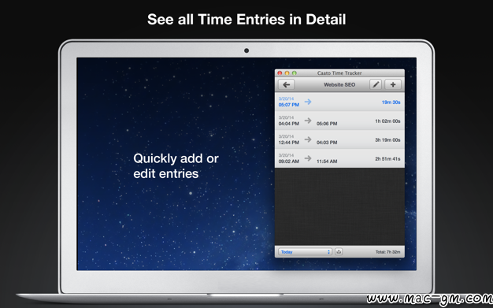
Task: Click the 05:06 PM end time
Action: click(327, 124)
